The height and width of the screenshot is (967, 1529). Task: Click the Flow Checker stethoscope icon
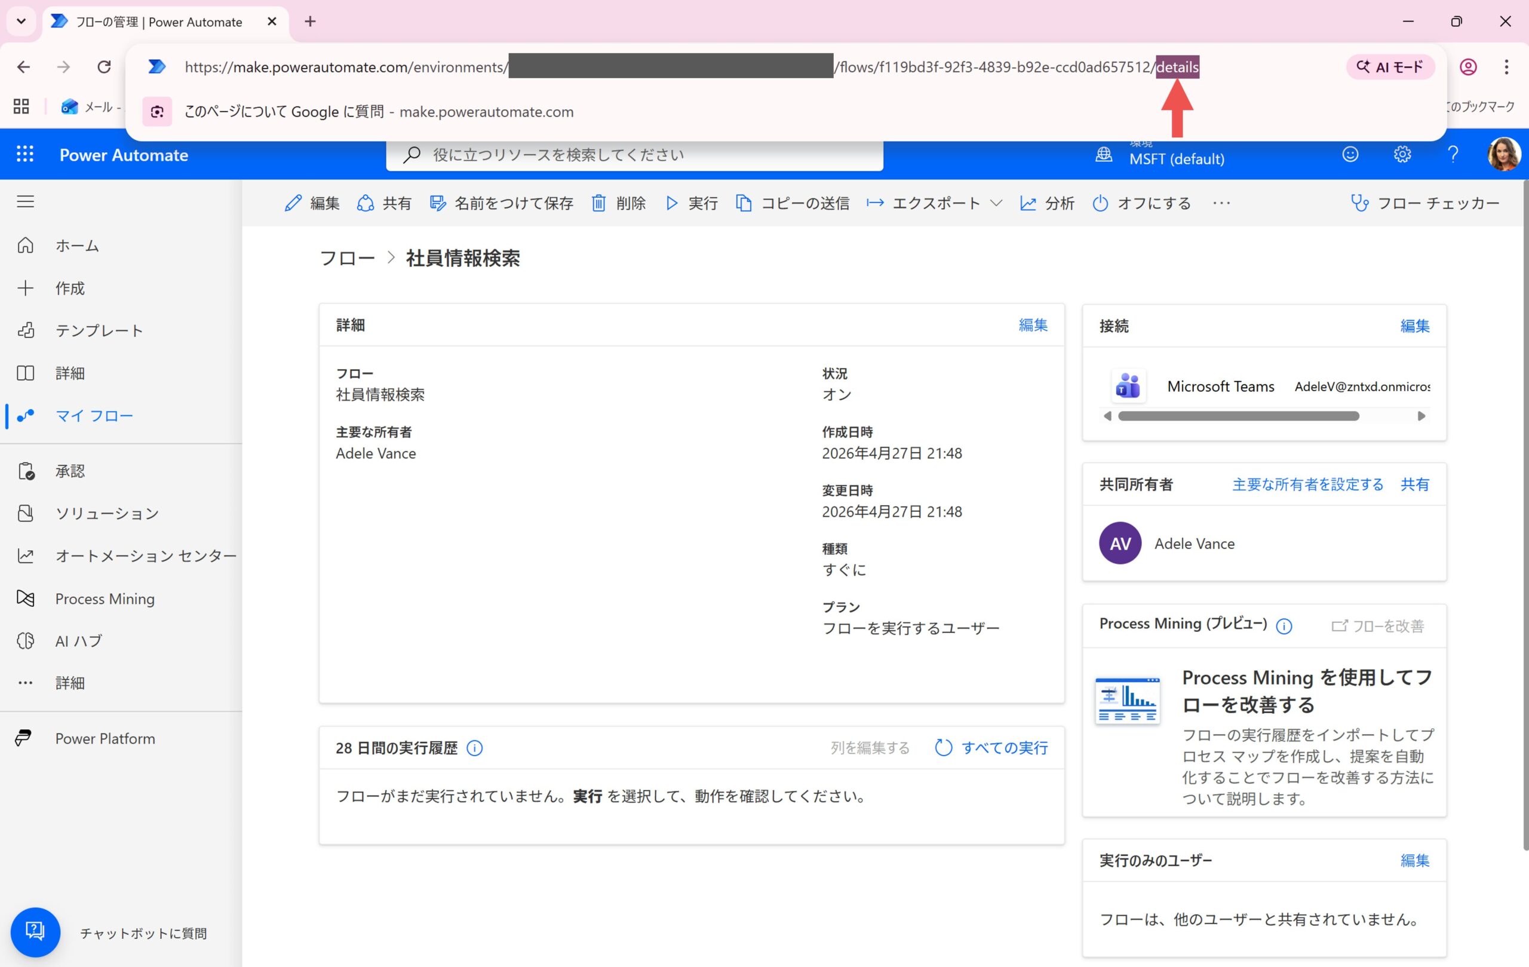coord(1359,203)
